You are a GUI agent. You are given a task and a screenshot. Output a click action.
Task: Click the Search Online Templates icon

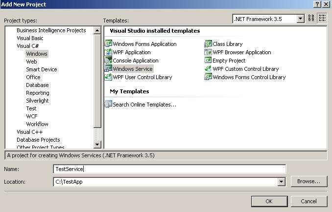pos(108,104)
